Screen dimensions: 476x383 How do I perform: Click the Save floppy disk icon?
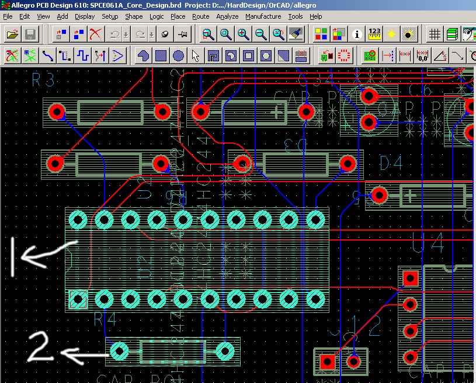[x=29, y=34]
